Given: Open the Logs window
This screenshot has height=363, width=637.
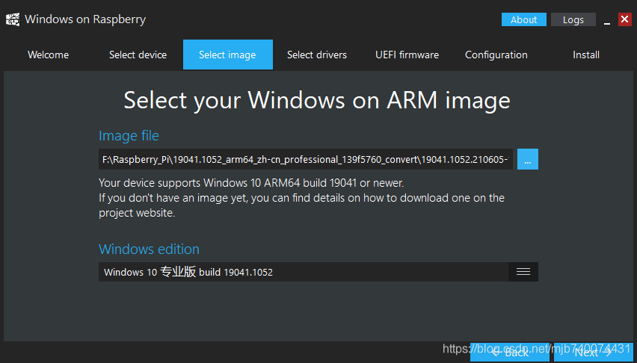Looking at the screenshot, I should click(573, 20).
